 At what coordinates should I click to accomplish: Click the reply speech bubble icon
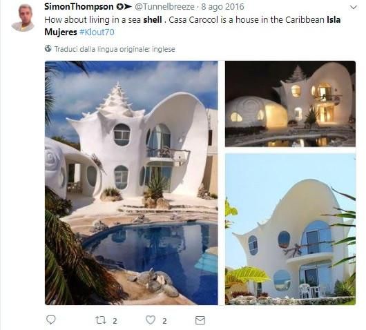(51, 320)
